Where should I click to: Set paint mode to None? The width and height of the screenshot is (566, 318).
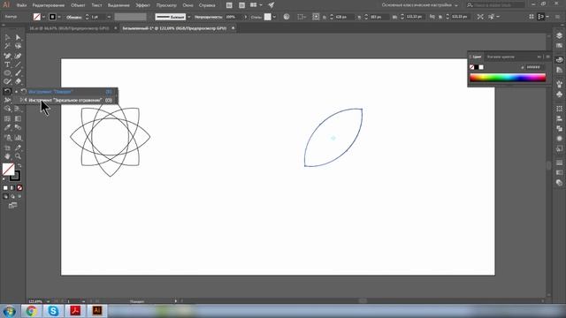coord(19,188)
